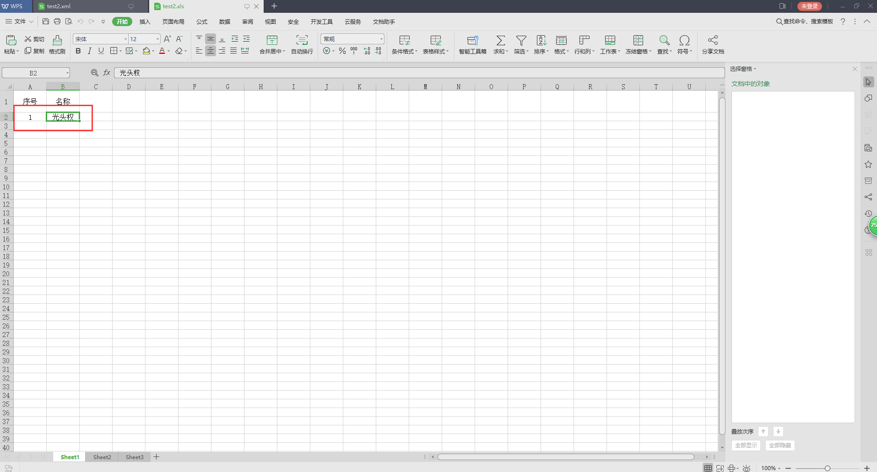877x472 pixels.
Task: Toggle middle vertical alignment
Action: tap(211, 39)
